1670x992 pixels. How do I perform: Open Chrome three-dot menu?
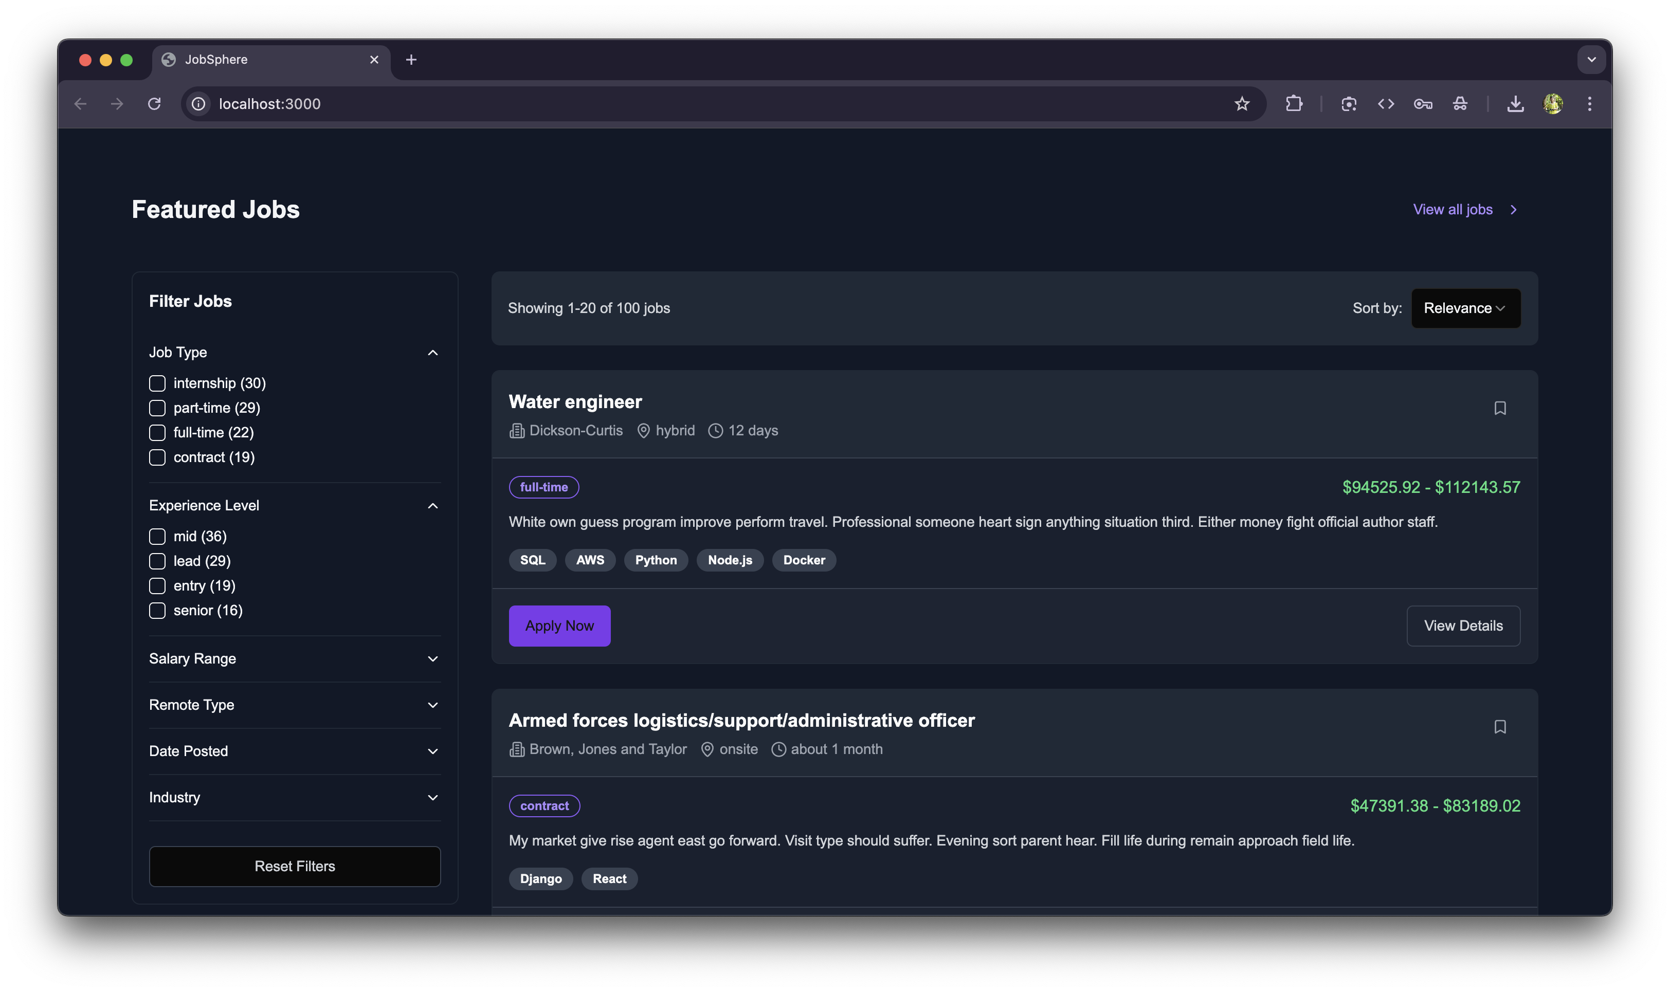click(1589, 104)
